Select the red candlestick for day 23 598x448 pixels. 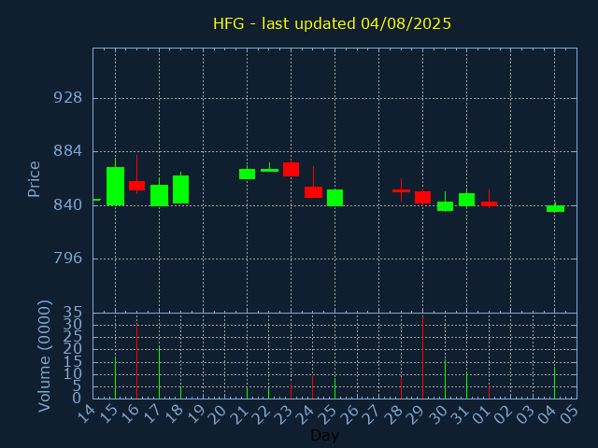[291, 169]
